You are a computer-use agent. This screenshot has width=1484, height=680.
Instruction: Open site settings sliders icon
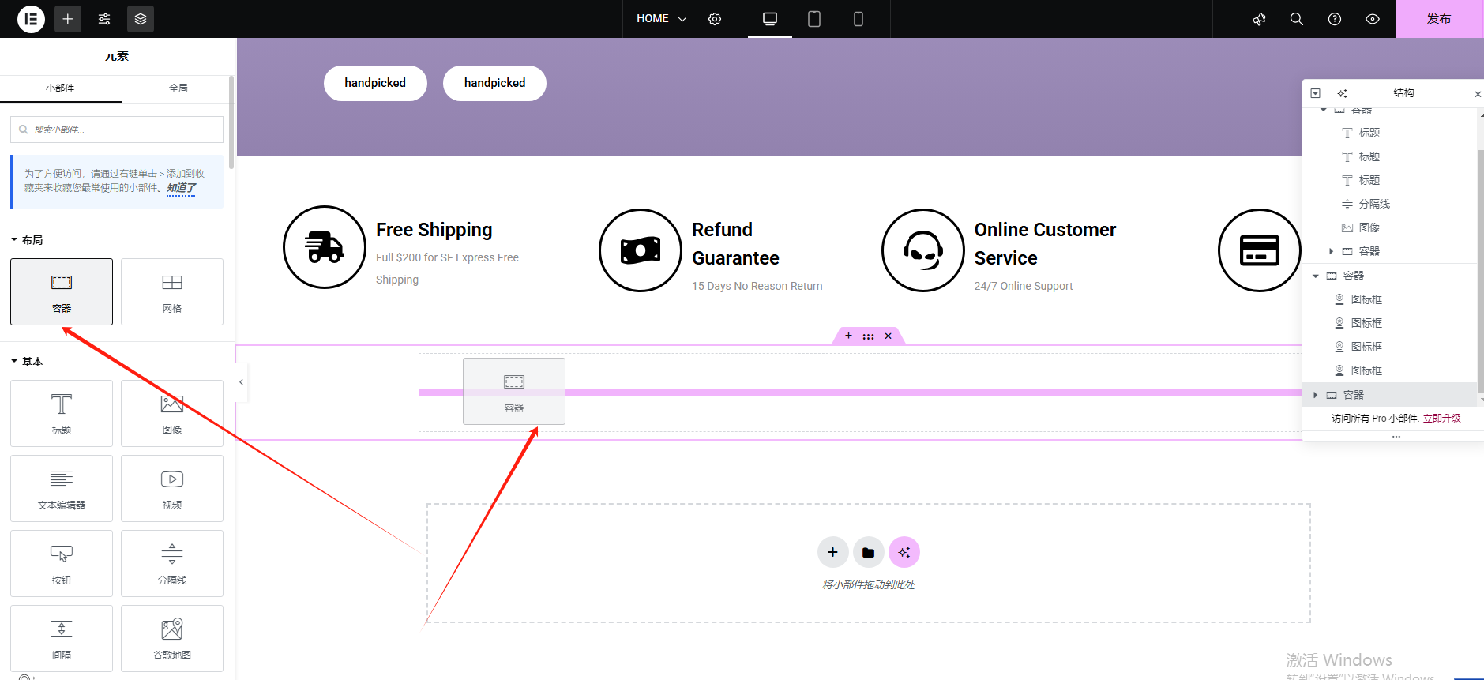104,19
